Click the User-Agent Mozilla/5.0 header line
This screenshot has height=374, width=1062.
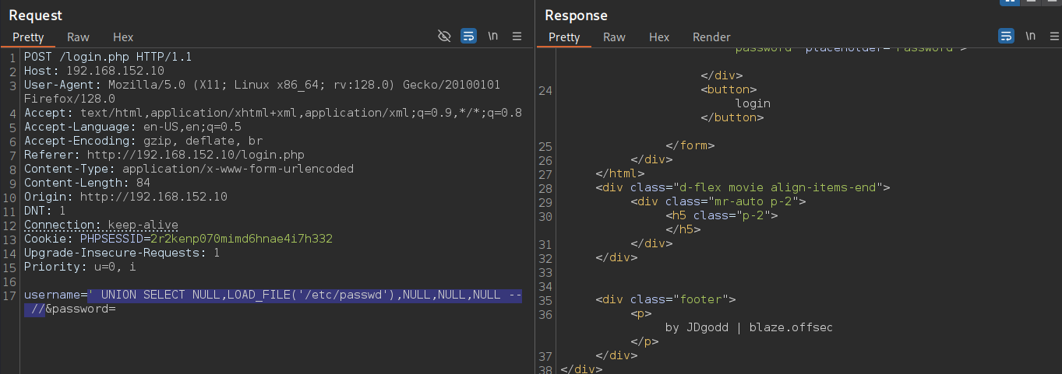tap(262, 85)
